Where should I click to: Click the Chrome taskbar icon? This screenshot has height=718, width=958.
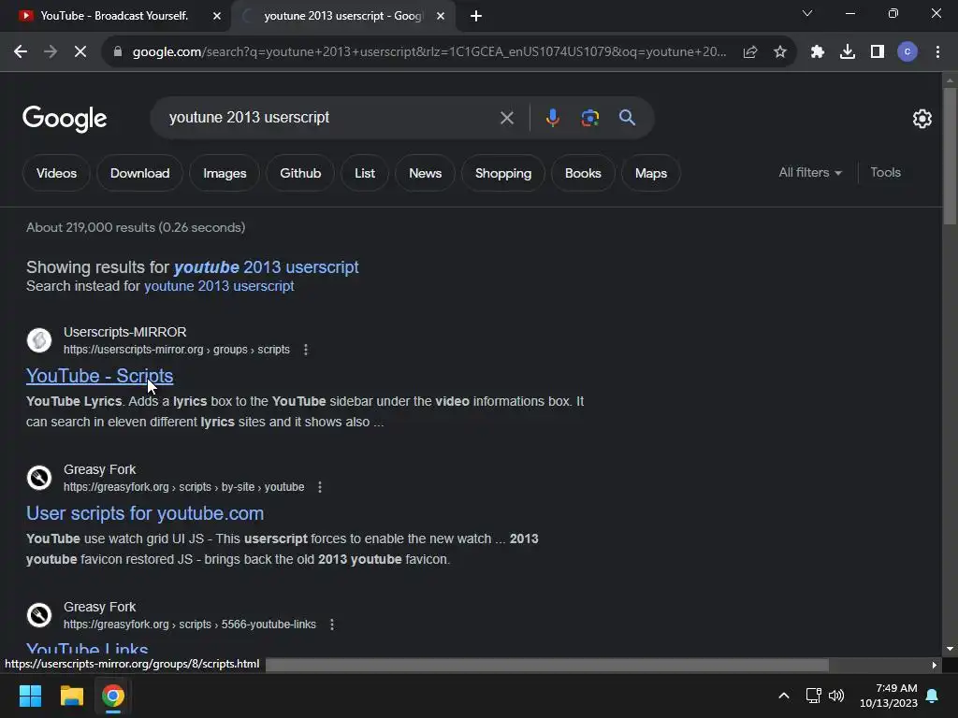click(x=113, y=696)
